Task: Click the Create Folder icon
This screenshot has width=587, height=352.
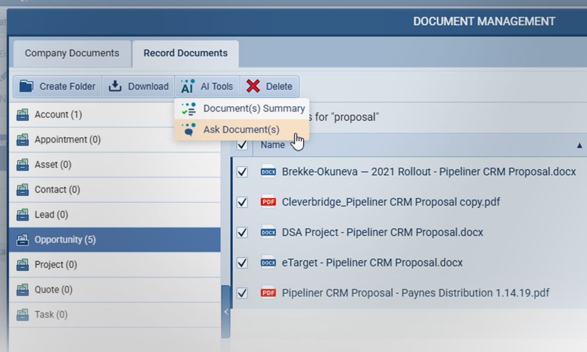Action: click(x=26, y=86)
